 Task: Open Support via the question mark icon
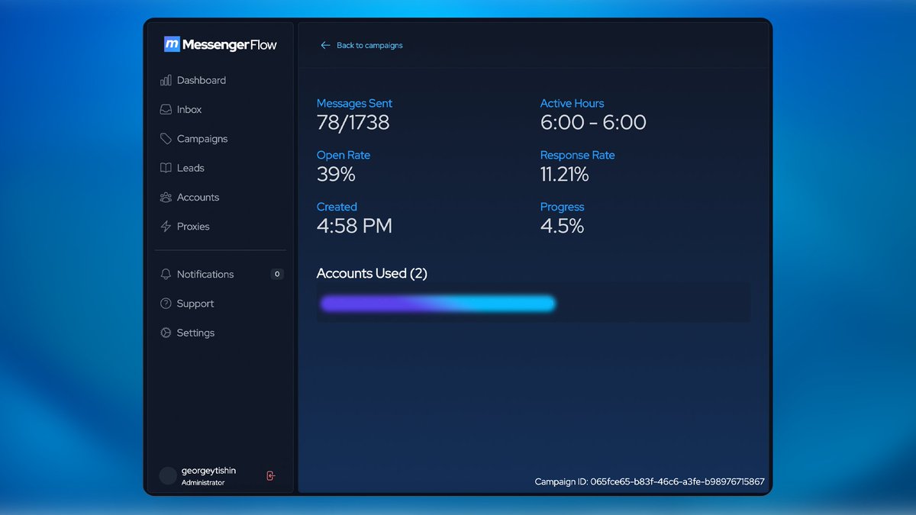click(166, 303)
